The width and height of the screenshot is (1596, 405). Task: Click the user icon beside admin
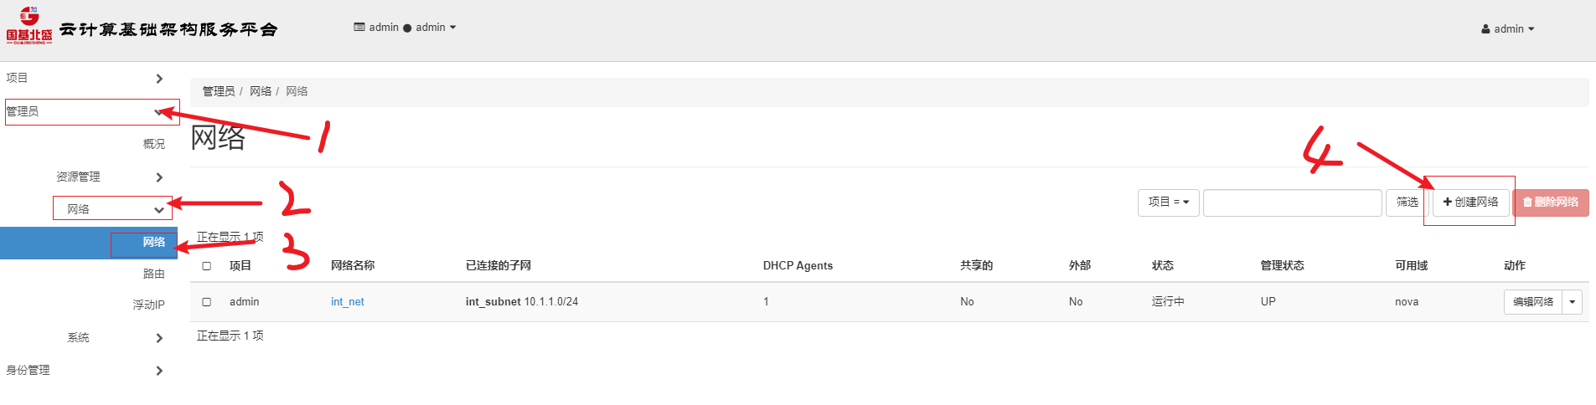[1486, 29]
